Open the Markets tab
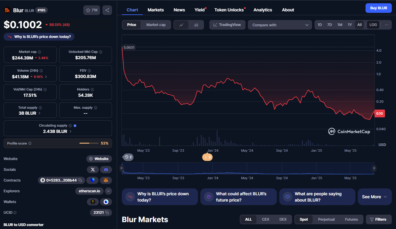 (x=156, y=10)
